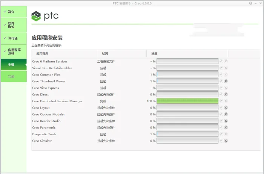Click the Creo Parametric progress bar
The width and height of the screenshot is (264, 174).
pyautogui.click(x=187, y=127)
